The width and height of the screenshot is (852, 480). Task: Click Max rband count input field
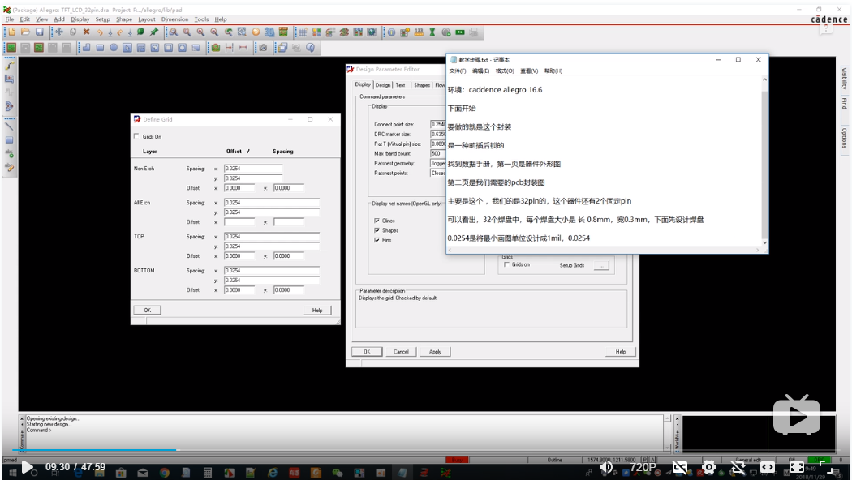[438, 154]
